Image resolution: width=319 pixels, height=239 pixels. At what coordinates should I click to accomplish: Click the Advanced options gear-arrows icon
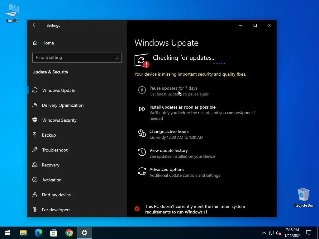(x=142, y=171)
